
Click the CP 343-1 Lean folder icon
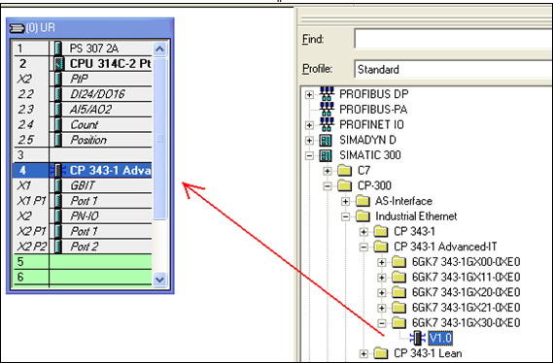point(381,353)
